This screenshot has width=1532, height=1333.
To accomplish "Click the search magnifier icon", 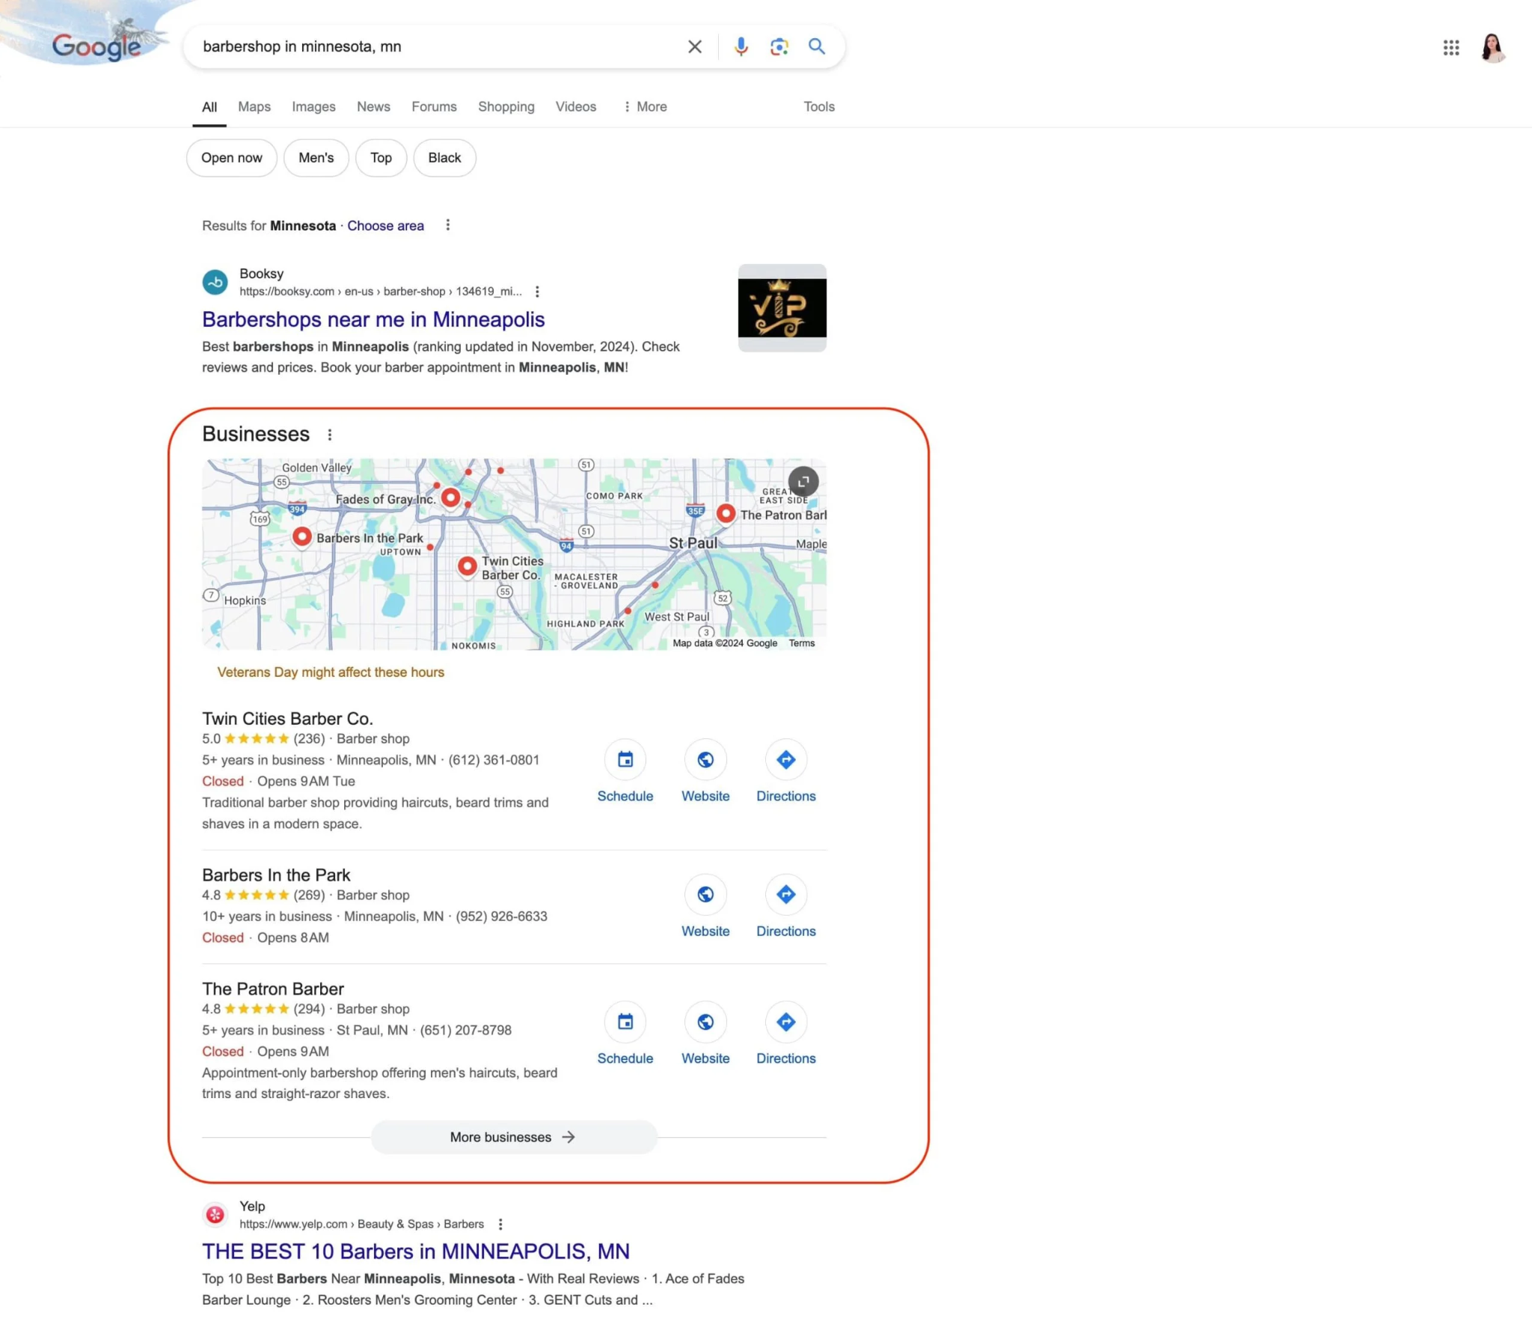I will (x=816, y=46).
